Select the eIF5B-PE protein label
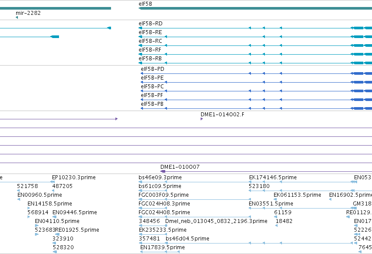The width and height of the screenshot is (372, 254). [152, 78]
